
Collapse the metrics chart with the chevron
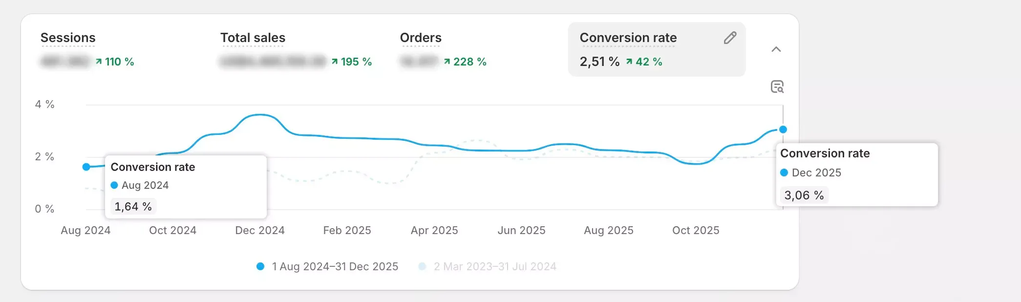(x=776, y=49)
